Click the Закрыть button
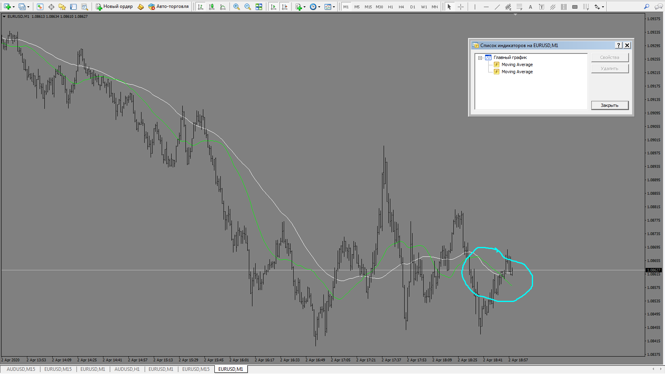The height and width of the screenshot is (374, 665). (610, 105)
